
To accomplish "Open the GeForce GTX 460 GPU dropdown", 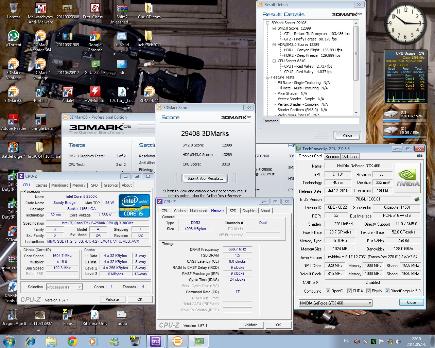I will tap(336, 303).
